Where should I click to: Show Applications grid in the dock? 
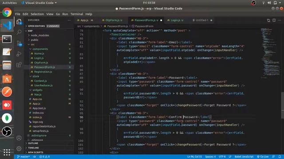tap(7, 152)
